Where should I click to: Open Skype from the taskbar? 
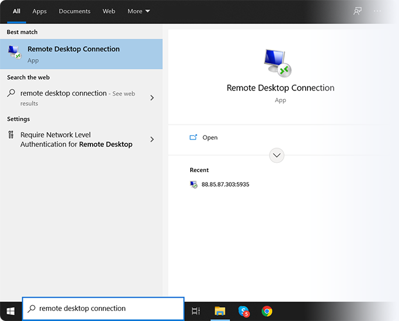[244, 310]
